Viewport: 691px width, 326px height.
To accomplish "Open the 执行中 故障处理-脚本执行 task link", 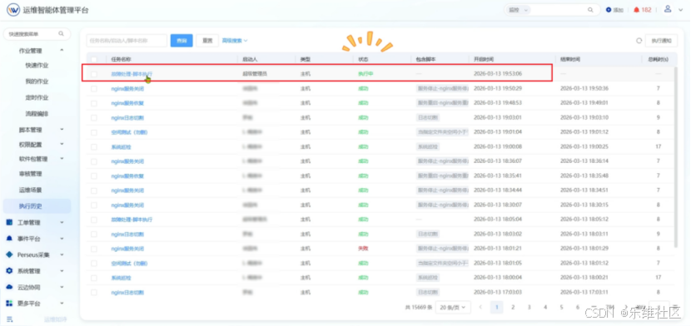I will click(x=132, y=74).
